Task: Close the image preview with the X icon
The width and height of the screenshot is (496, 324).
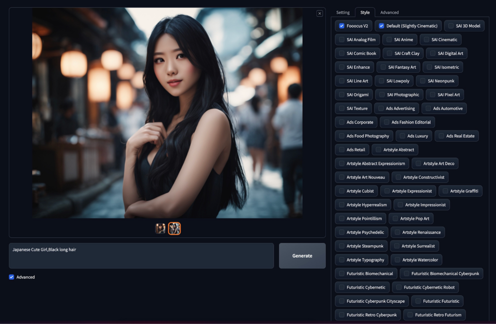Action: coord(319,14)
